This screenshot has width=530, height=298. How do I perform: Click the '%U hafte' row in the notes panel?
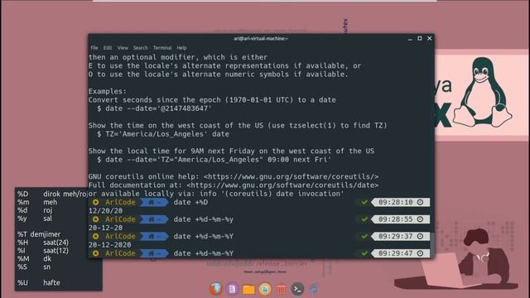pyautogui.click(x=39, y=282)
